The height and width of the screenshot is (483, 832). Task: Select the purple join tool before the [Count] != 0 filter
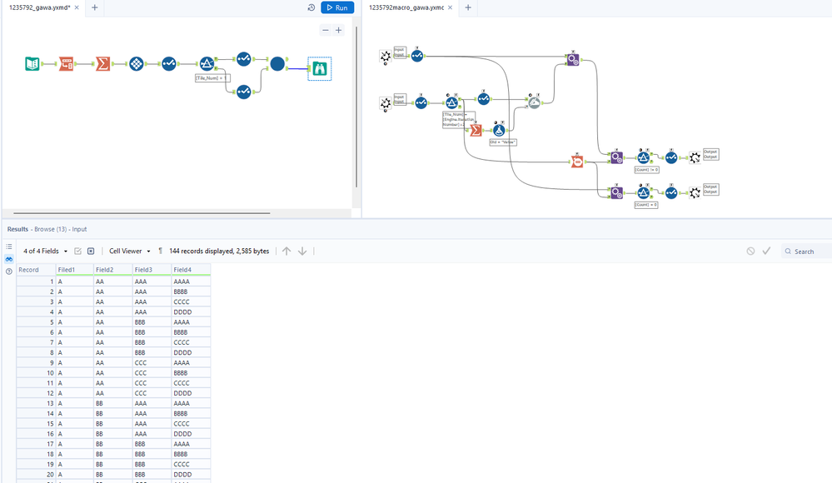616,157
